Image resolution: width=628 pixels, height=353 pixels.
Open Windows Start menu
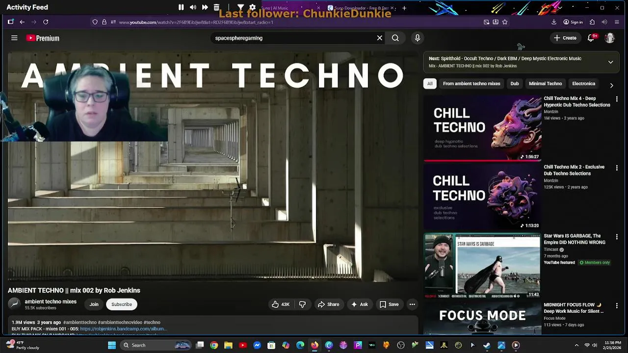[112, 345]
